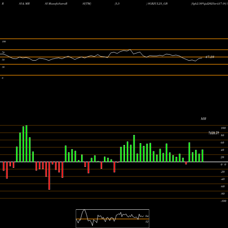Click the MR axis label 80
228x228 pixels.
coord(223,135)
